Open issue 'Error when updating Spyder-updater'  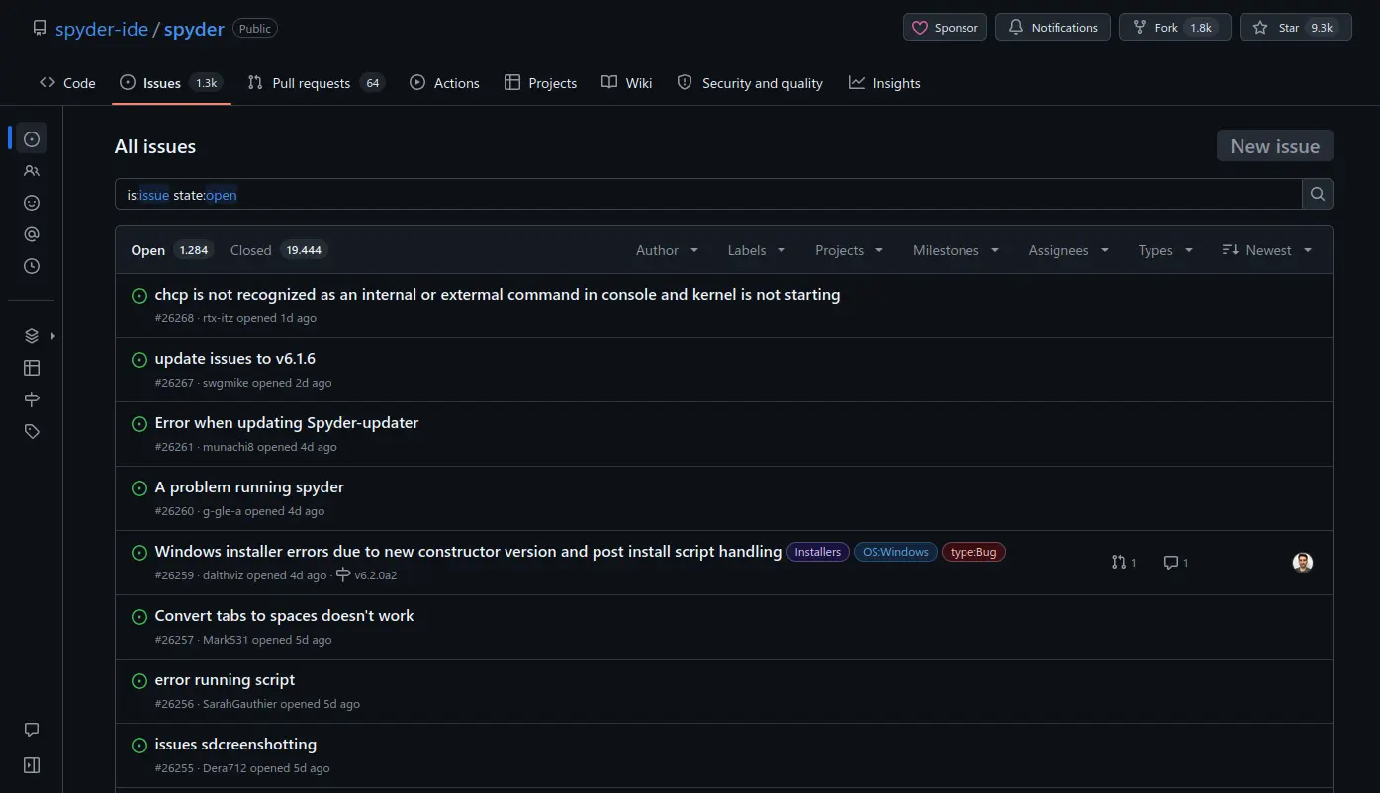pos(287,423)
